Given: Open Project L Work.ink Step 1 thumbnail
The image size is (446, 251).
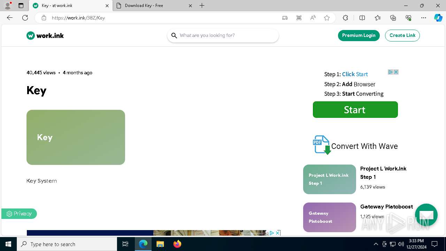Looking at the screenshot, I should click(x=330, y=179).
